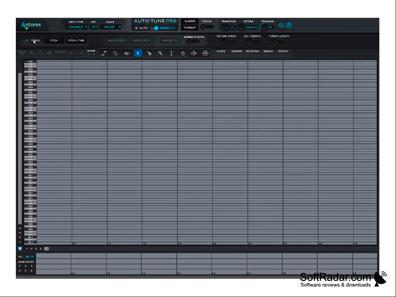This screenshot has height=297, width=396.
Task: Open the settings gear menu
Action: click(281, 25)
